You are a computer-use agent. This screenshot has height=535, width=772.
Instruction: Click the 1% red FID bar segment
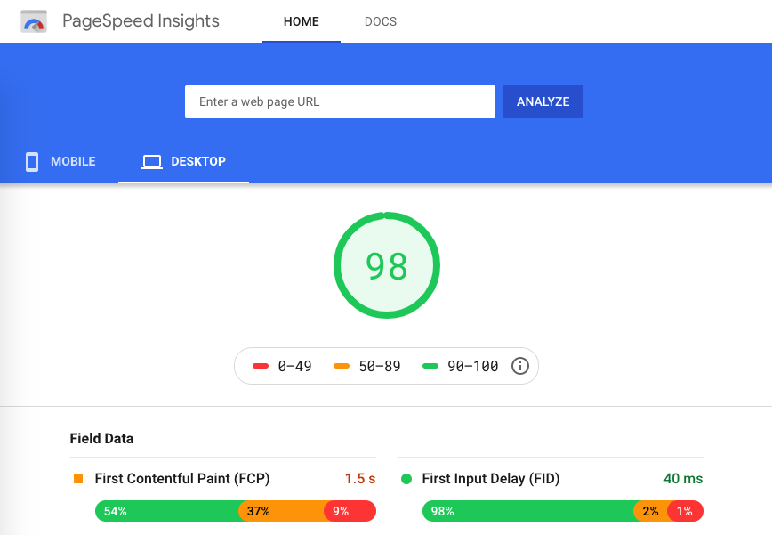[685, 511]
